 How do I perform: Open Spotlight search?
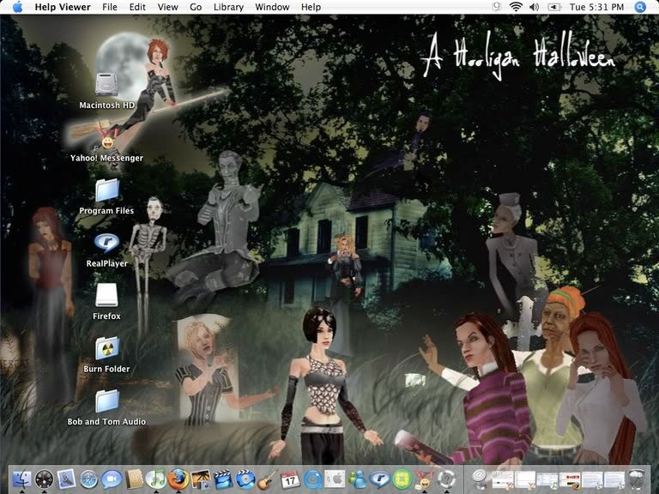coord(640,7)
